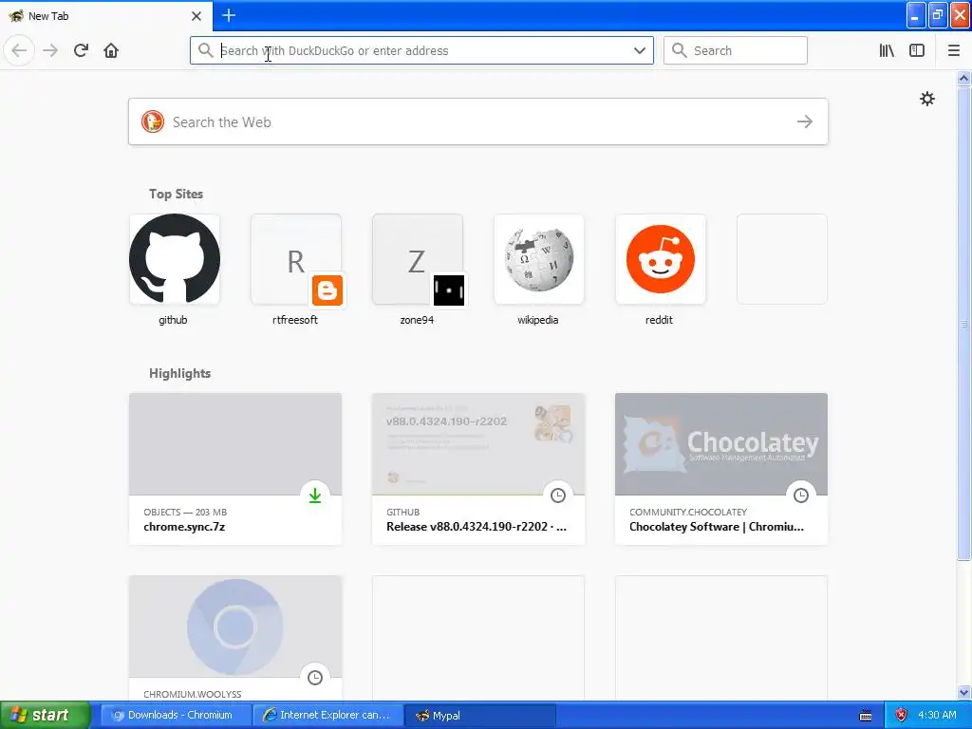
Task: Click the scrollbar down arrow
Action: tap(963, 692)
